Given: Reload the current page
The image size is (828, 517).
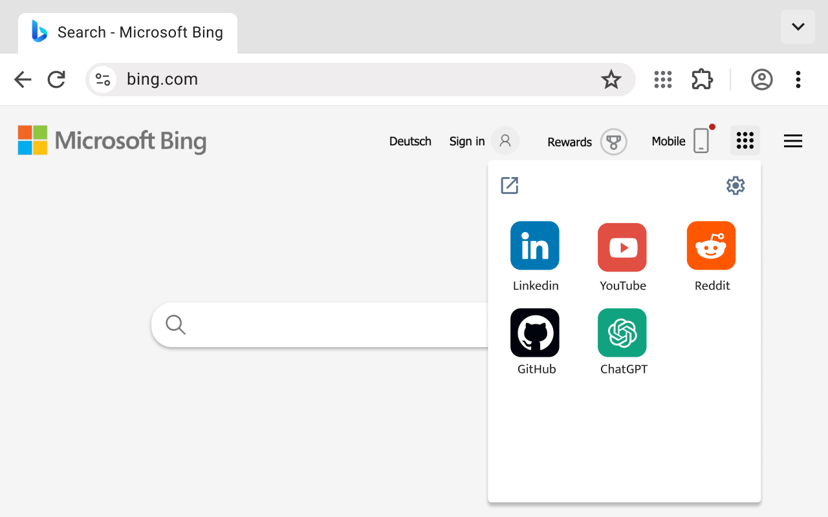Looking at the screenshot, I should 57,79.
